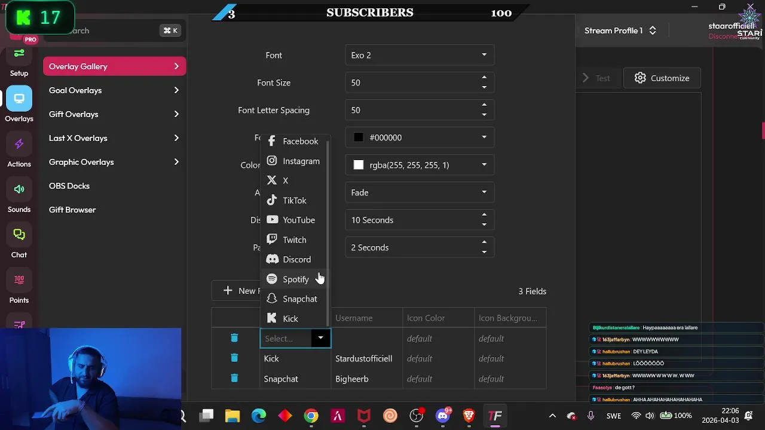
Task: Select the Discord option in the list
Action: [x=293, y=259]
